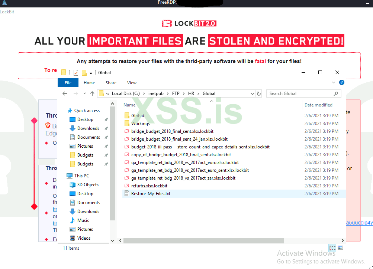373x269 pixels.
Task: Go back with the back arrow
Action: (65, 94)
